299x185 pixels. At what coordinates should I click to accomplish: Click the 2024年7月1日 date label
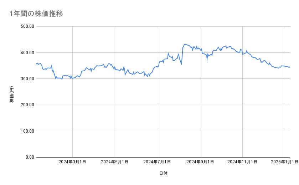[157, 162]
